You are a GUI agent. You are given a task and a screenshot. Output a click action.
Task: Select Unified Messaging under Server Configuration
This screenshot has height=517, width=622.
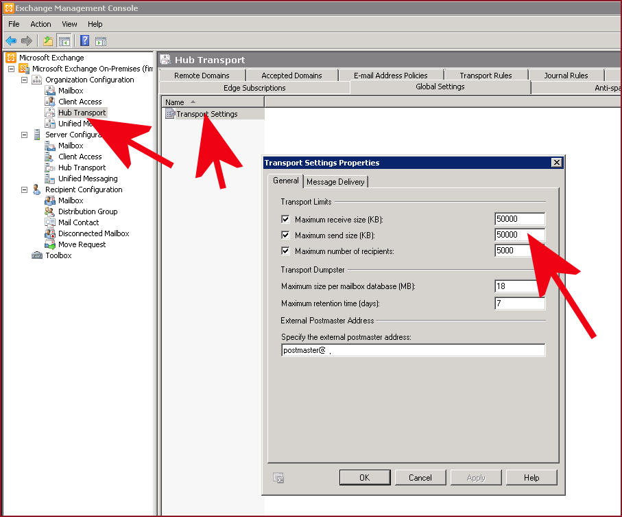88,179
